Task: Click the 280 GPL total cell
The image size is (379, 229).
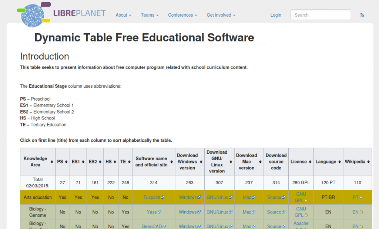Action: click(301, 183)
